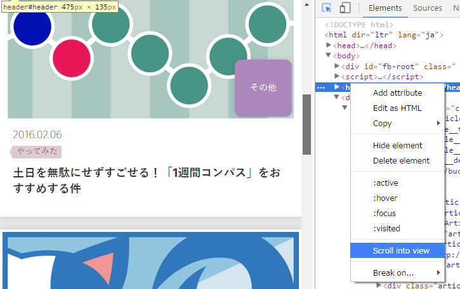This screenshot has width=460, height=289.
Task: Select Delete element in context menu
Action: click(x=398, y=161)
